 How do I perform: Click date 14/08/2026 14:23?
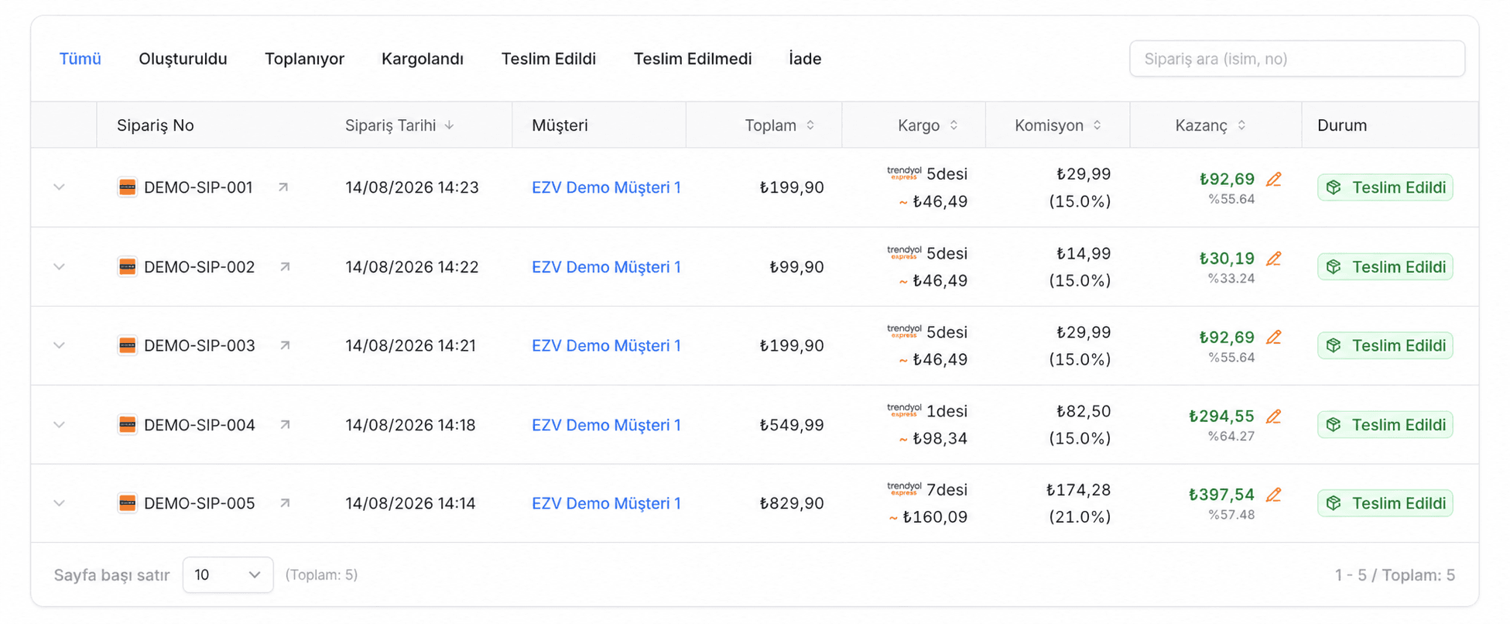click(412, 187)
